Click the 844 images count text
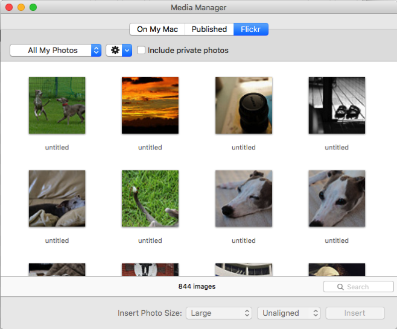The width and height of the screenshot is (397, 329). point(197,286)
